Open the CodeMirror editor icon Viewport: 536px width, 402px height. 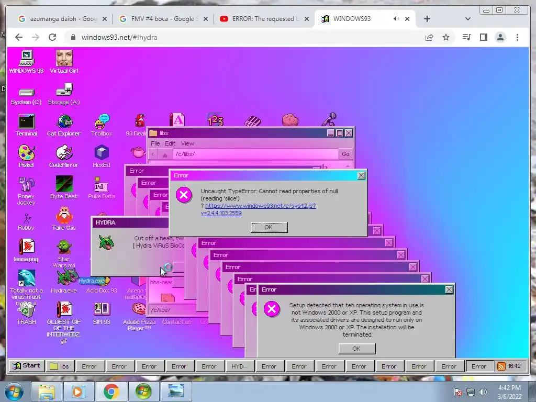(x=64, y=156)
